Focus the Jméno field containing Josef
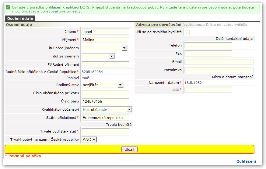 point(105,32)
